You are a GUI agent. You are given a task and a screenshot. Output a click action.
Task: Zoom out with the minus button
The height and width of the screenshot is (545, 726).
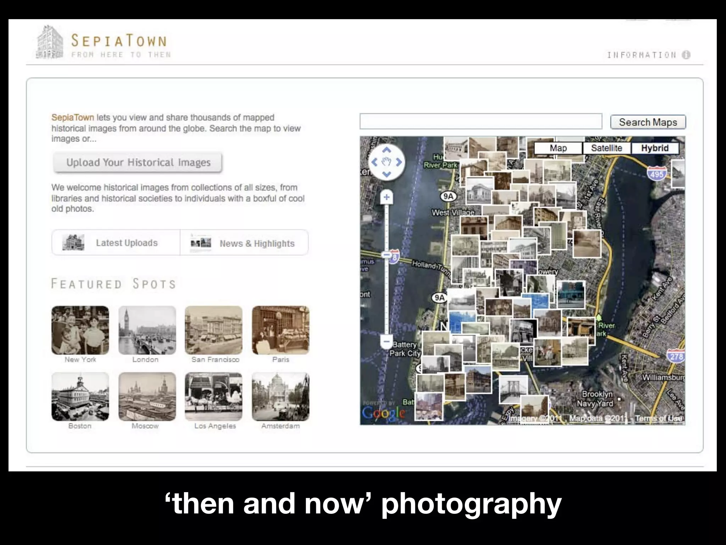coord(387,342)
